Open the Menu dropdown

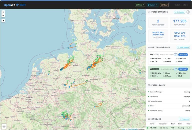click(x=140, y=5)
